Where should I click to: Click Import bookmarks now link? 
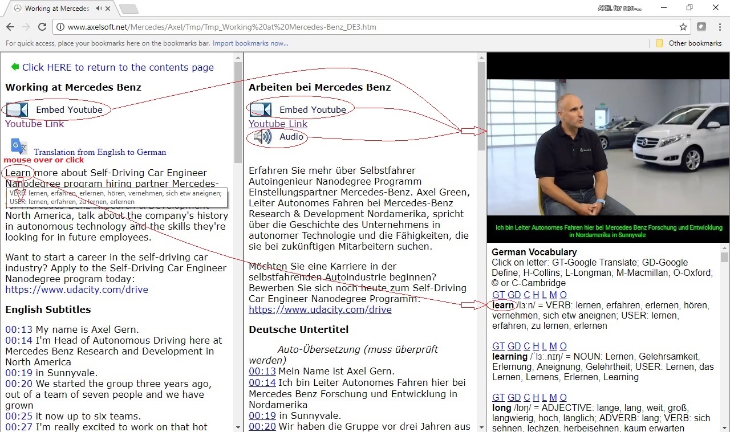[x=250, y=43]
